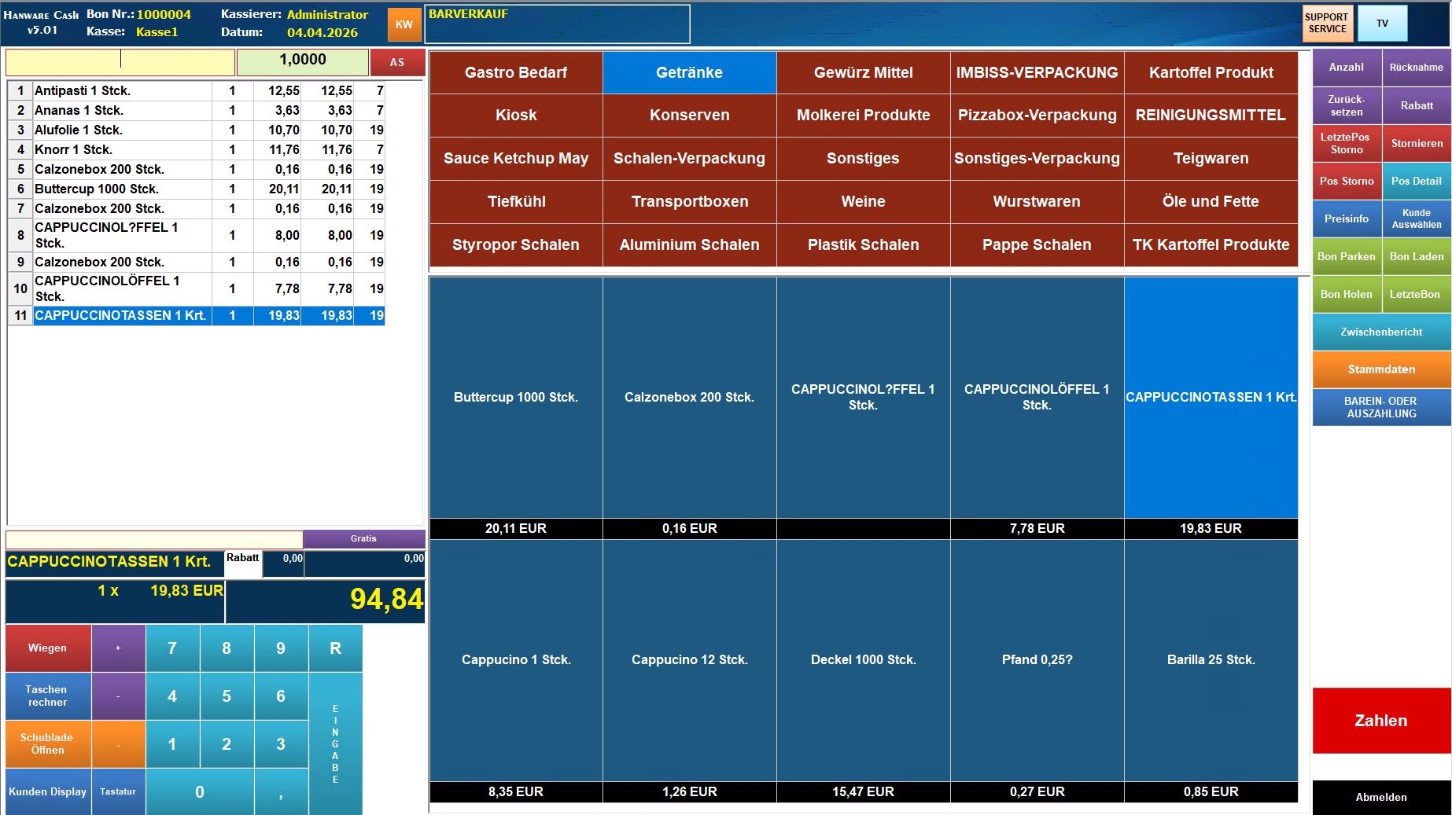The image size is (1452, 815).
Task: Click the Support Service button
Action: (1327, 24)
